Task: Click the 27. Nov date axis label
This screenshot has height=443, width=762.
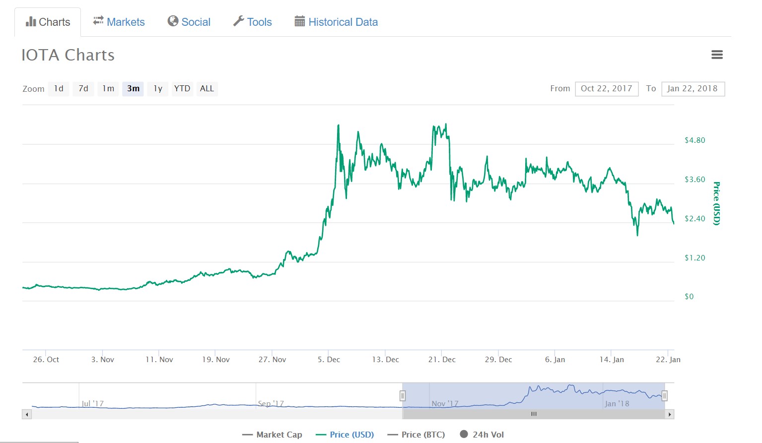Action: point(272,360)
